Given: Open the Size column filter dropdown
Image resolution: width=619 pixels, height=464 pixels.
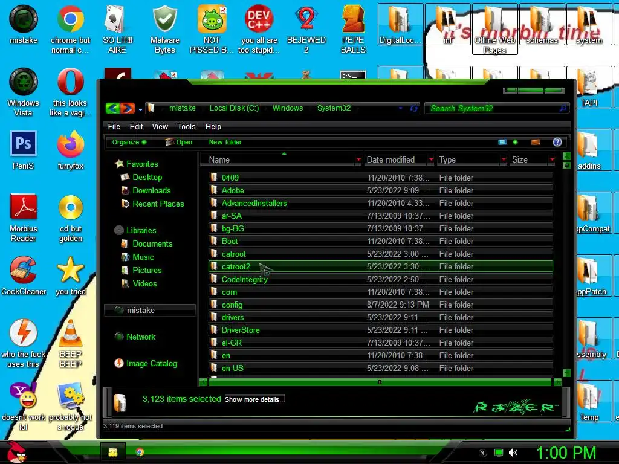Looking at the screenshot, I should coord(553,159).
